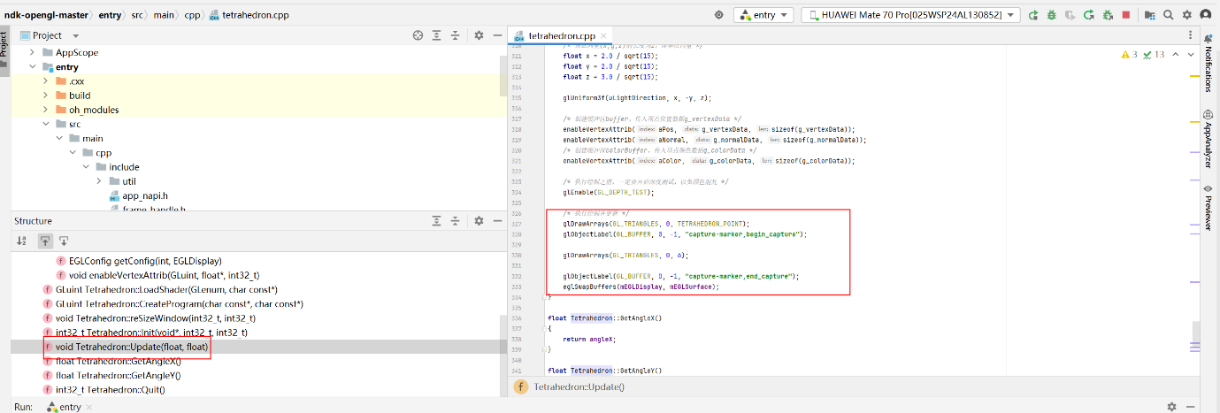
Task: Open the Notifications tool window
Action: click(x=1208, y=65)
